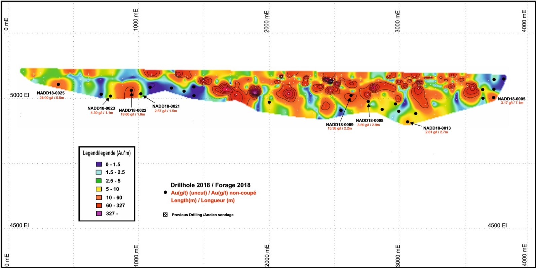Viewport: 538px width, 269px height.
Task: Select the NADD18-0023 drillhole label
Action: 101,108
